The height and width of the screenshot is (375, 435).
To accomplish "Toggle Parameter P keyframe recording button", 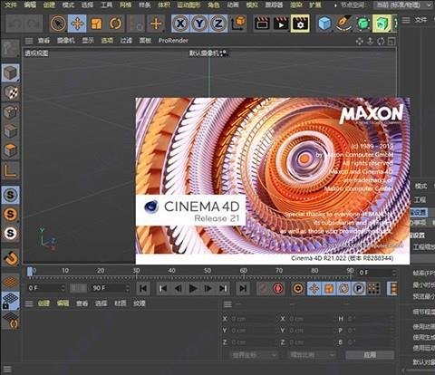I will point(359,289).
